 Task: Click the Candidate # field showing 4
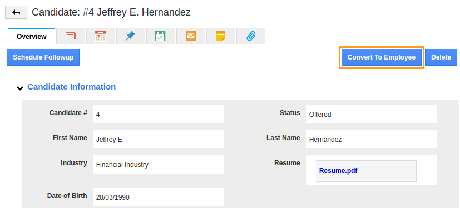point(158,115)
